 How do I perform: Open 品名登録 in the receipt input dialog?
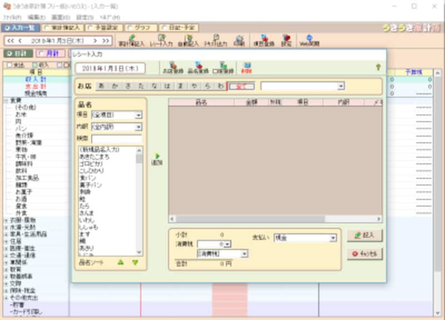coord(197,67)
